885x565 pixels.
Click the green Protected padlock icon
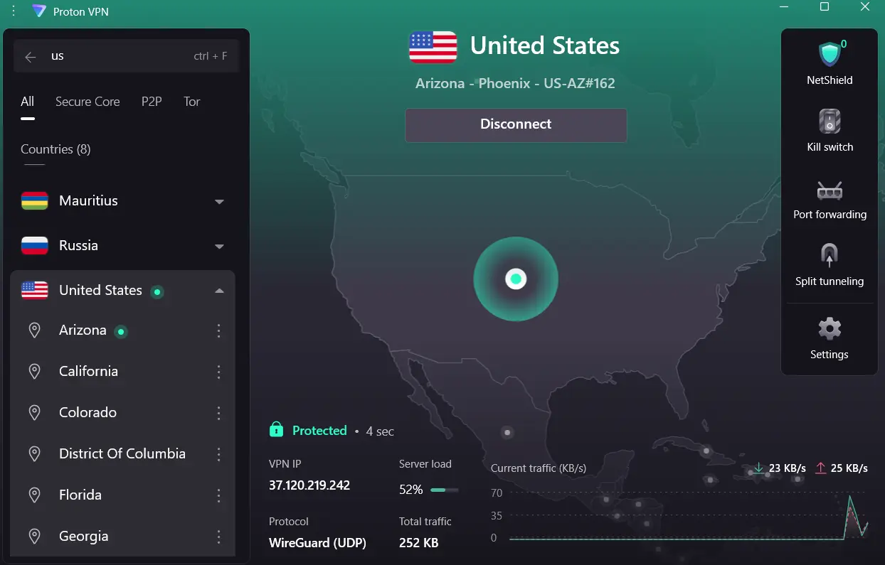pos(276,430)
